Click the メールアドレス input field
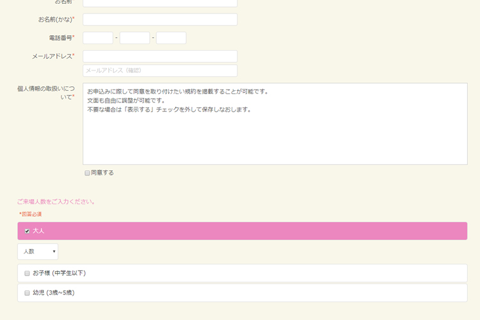Viewport: 480px width, 320px height. tap(160, 56)
